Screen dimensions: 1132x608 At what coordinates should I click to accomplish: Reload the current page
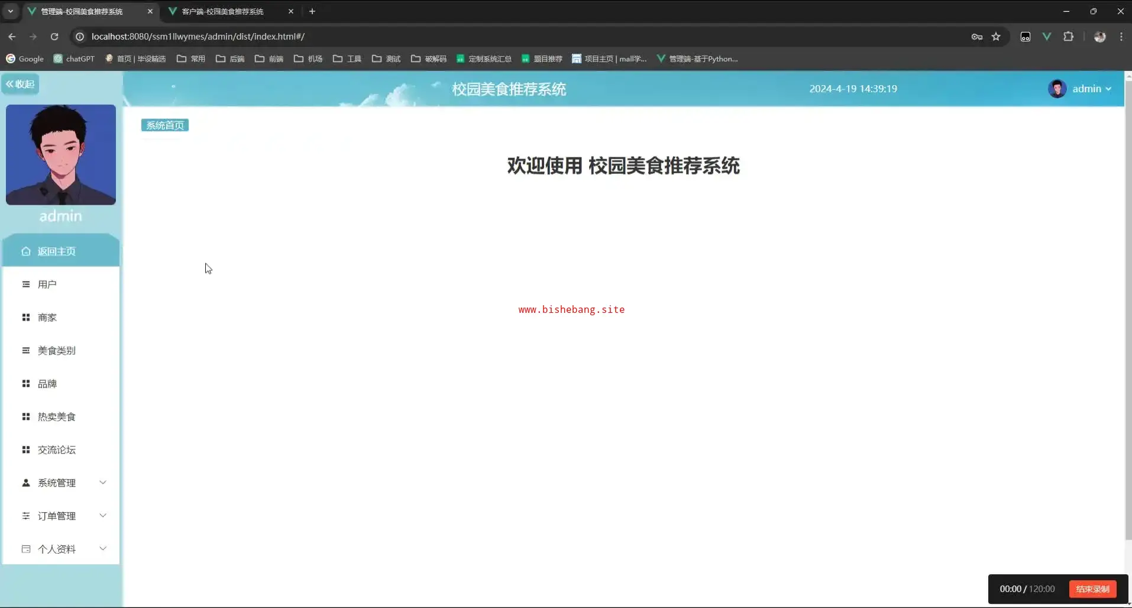point(54,37)
